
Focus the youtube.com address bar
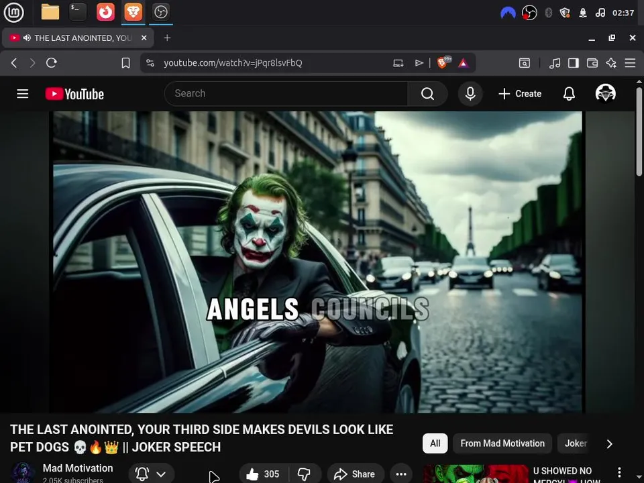click(x=233, y=63)
